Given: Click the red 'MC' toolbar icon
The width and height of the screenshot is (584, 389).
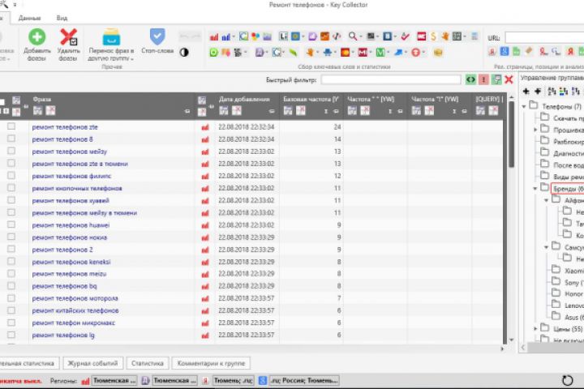Looking at the screenshot, I should (421, 36).
